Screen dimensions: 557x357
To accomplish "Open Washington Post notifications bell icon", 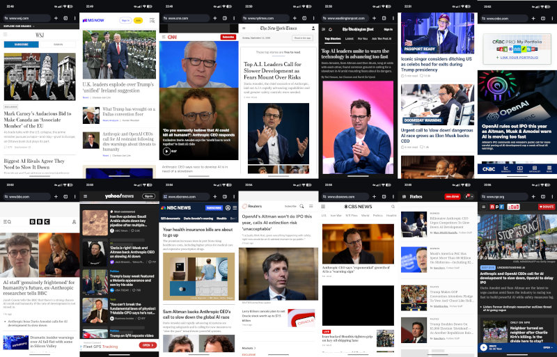I will tap(330, 29).
